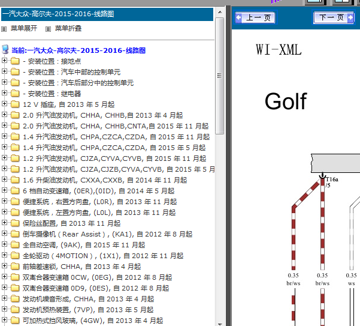Click folder icon of 双离合器变速箱 0CW
The height and width of the screenshot is (326, 360).
[x=15, y=277]
